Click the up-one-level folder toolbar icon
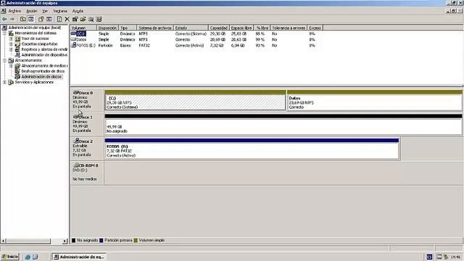 pos(22,20)
